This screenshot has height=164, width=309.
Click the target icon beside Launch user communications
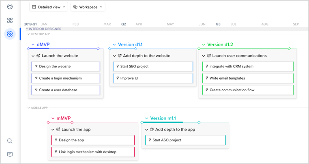click(209, 56)
